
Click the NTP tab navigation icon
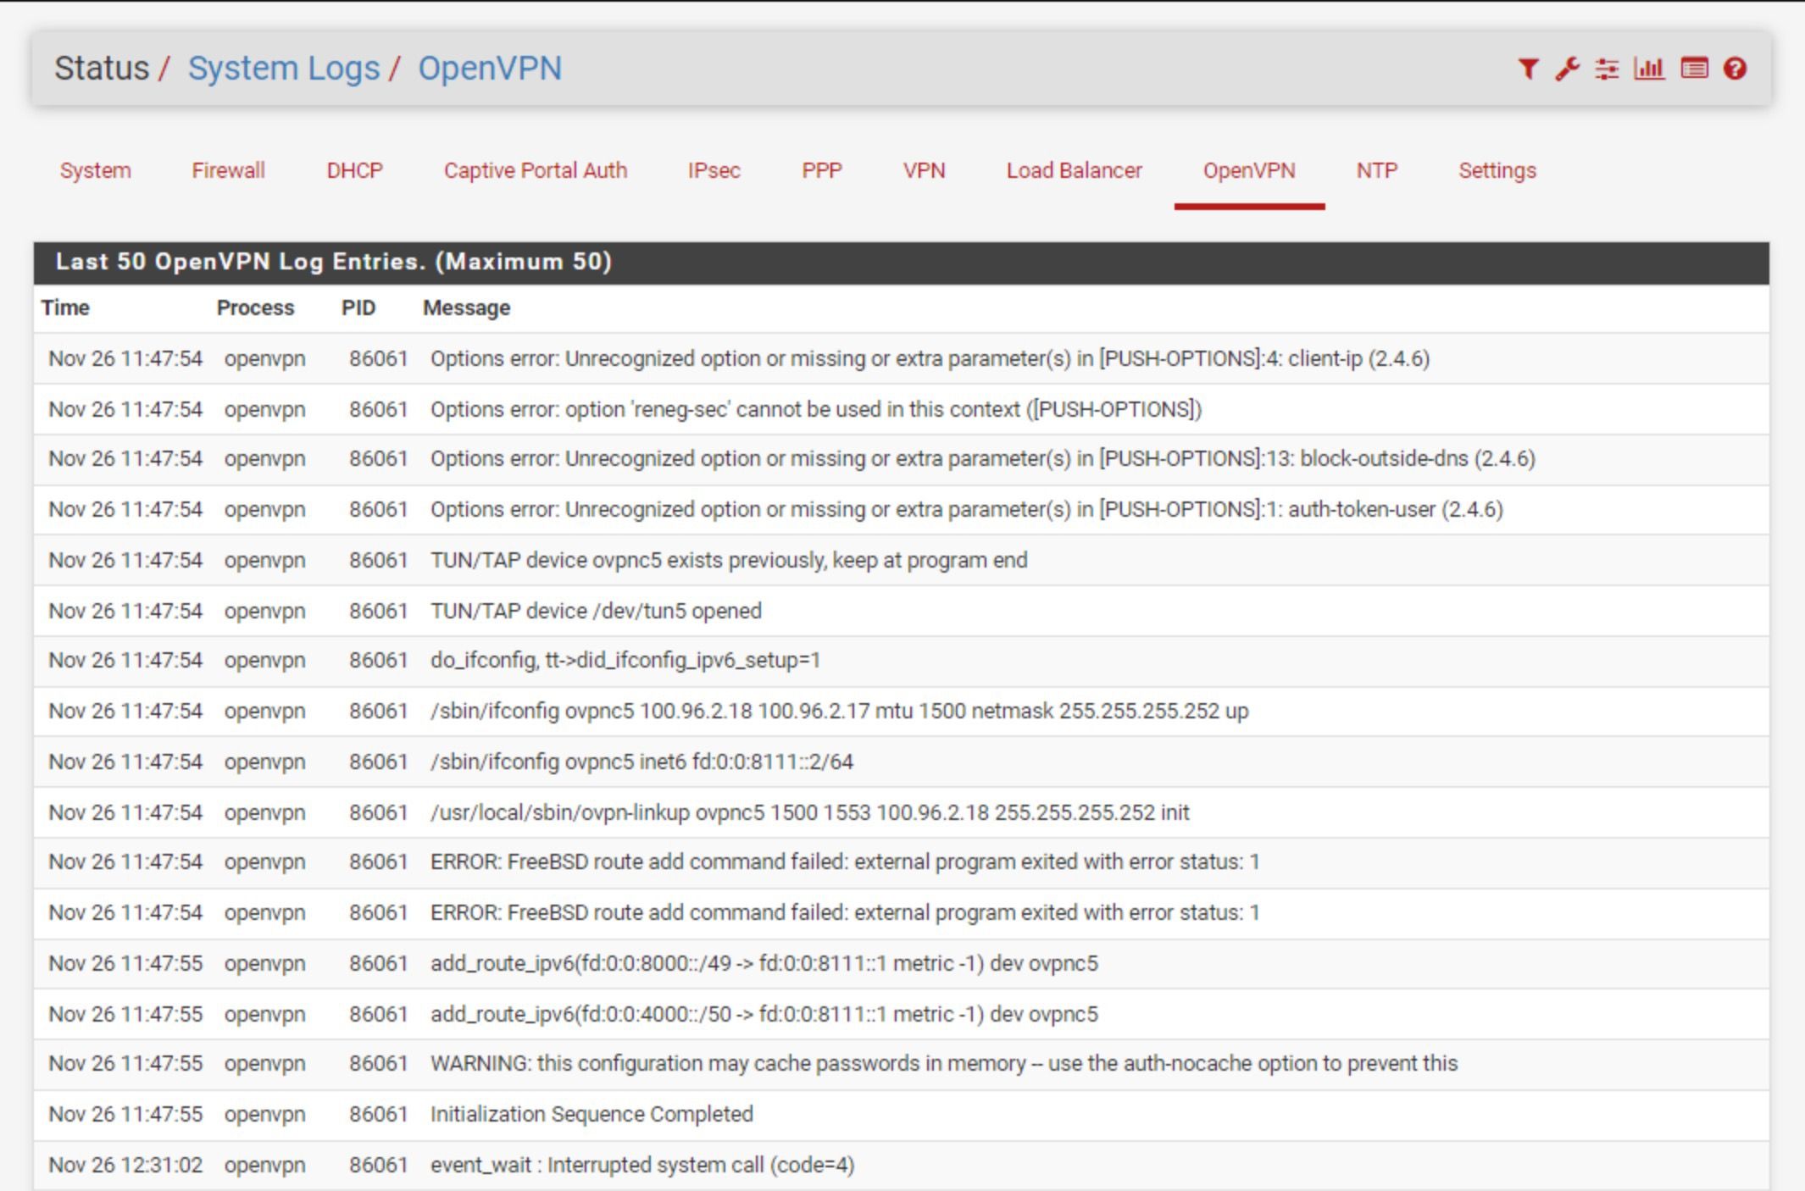[x=1377, y=169]
